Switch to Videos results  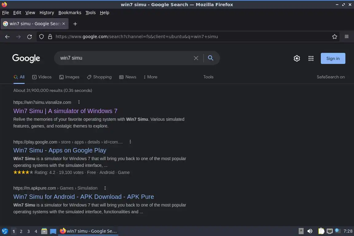42,77
